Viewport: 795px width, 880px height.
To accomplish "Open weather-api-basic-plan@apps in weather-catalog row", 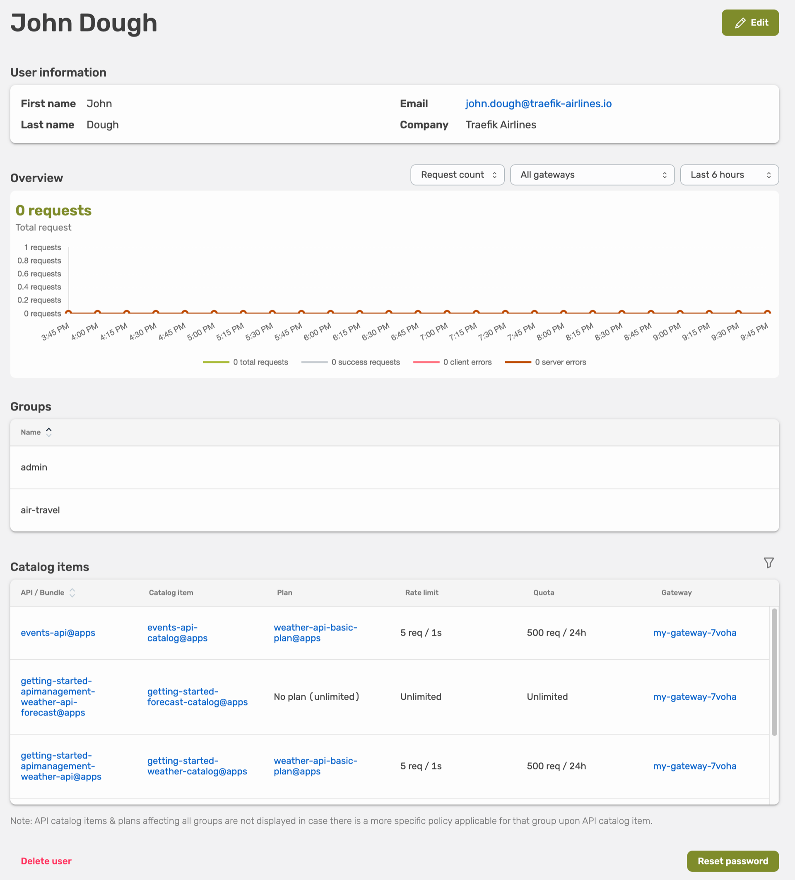I will 316,766.
